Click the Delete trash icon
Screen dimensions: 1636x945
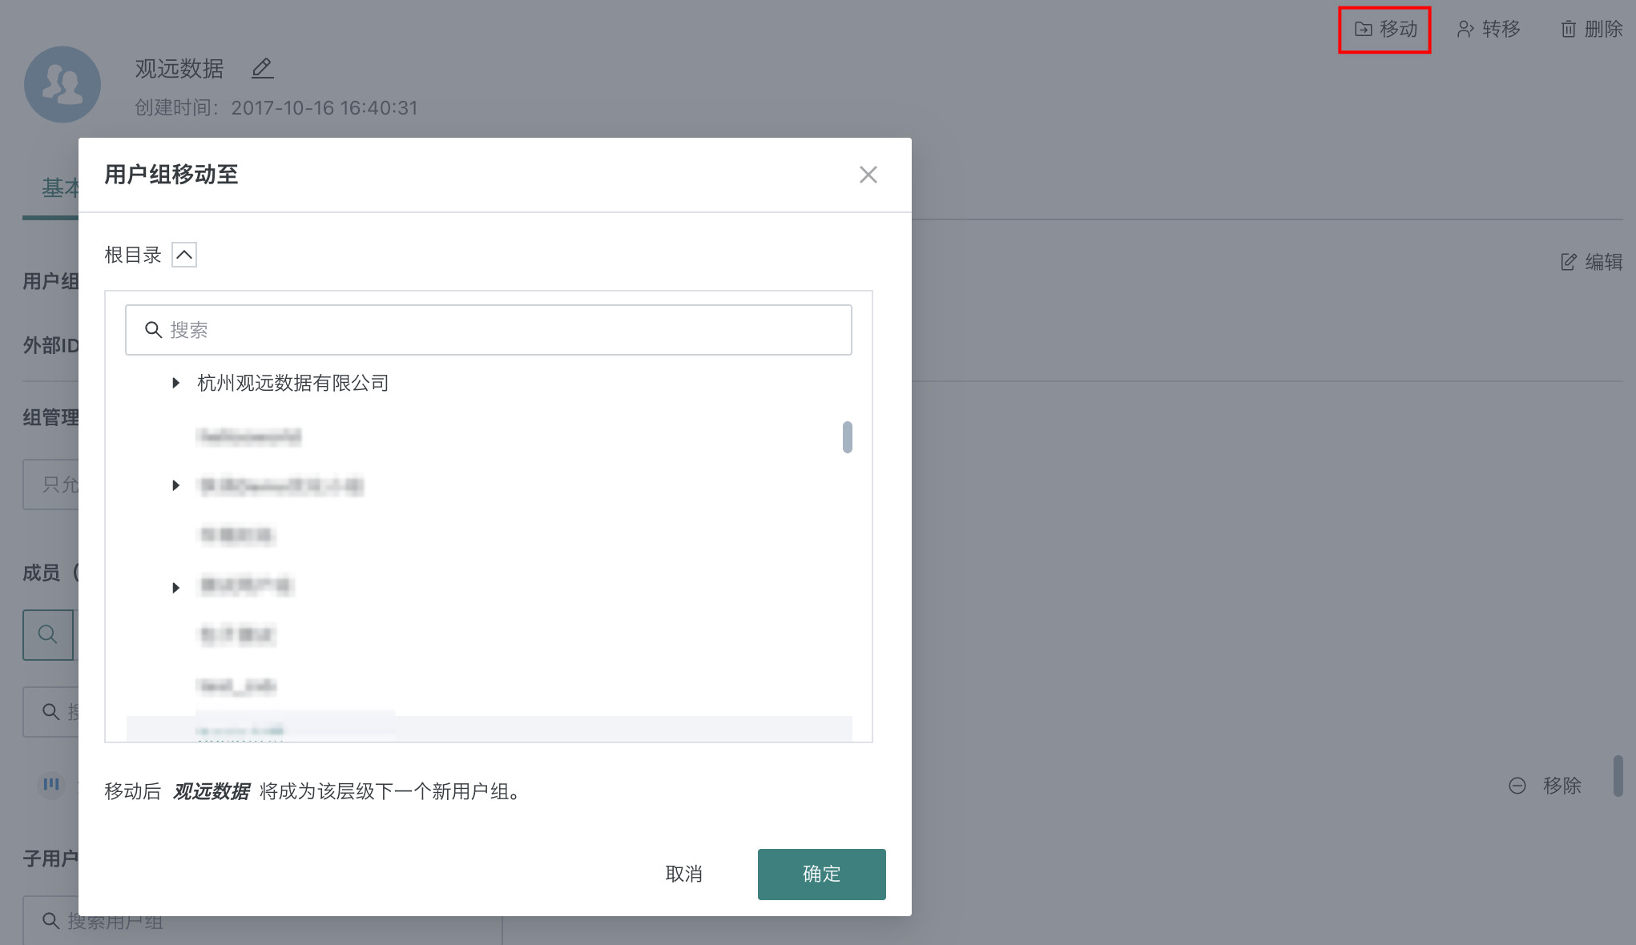(1568, 30)
